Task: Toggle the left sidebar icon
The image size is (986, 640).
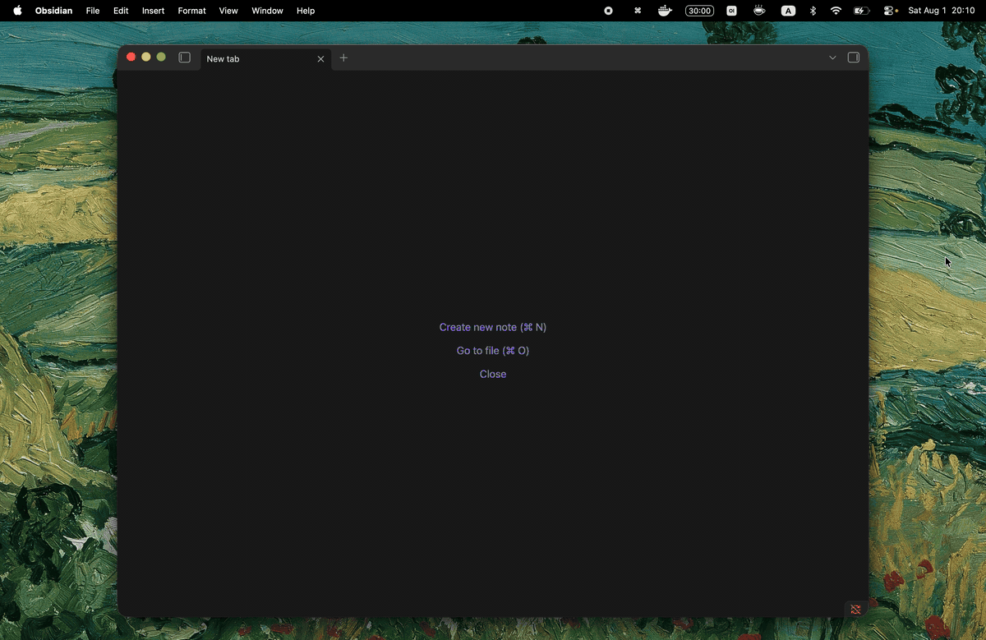Action: click(x=185, y=58)
